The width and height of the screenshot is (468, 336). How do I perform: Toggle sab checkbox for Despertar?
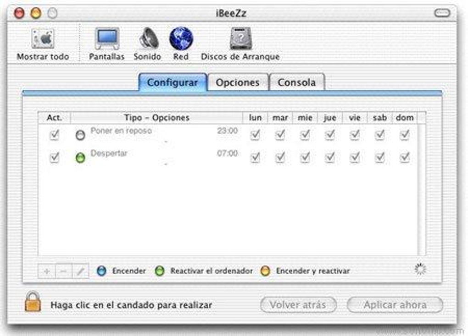tap(379, 157)
